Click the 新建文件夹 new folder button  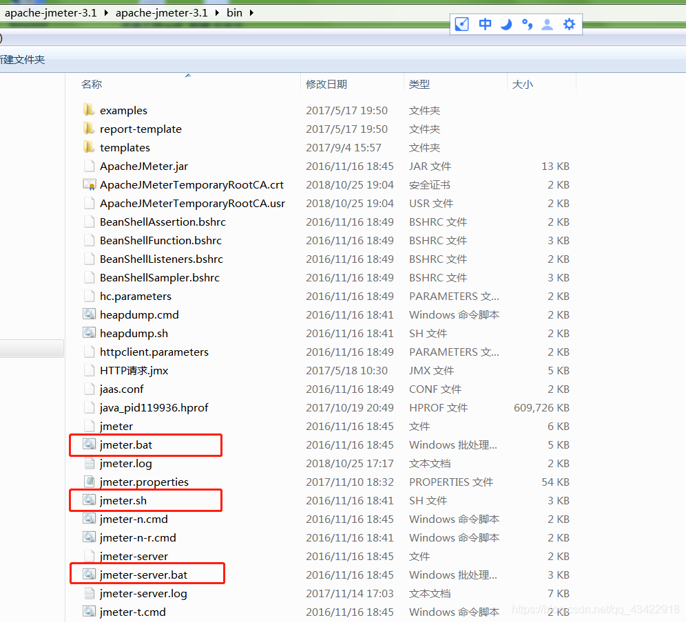pyautogui.click(x=22, y=59)
